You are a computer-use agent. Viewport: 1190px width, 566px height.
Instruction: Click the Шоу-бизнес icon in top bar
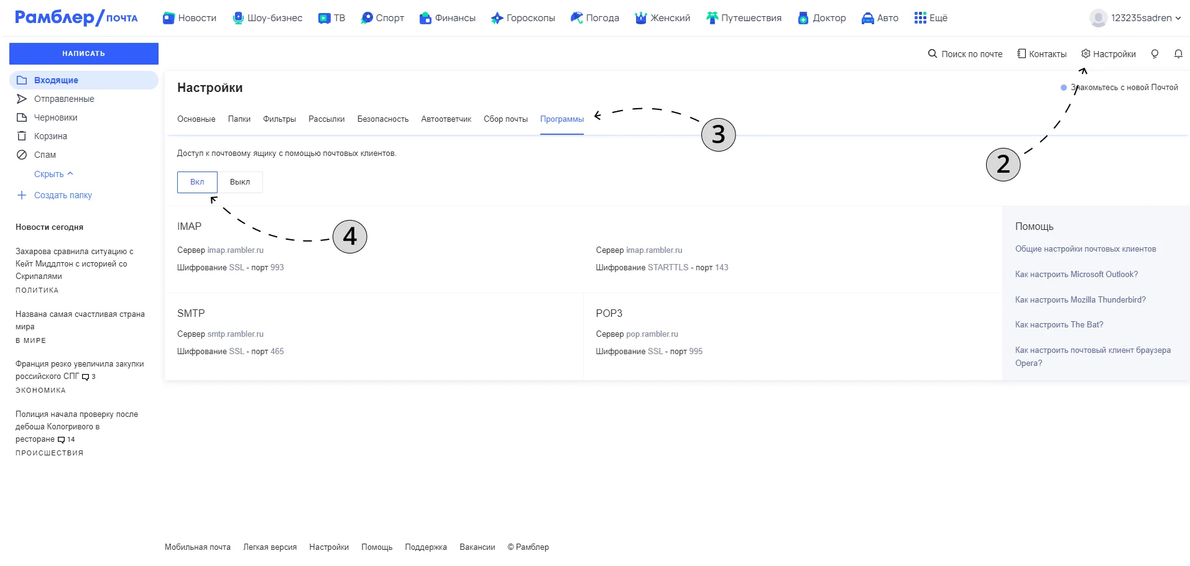pos(238,18)
